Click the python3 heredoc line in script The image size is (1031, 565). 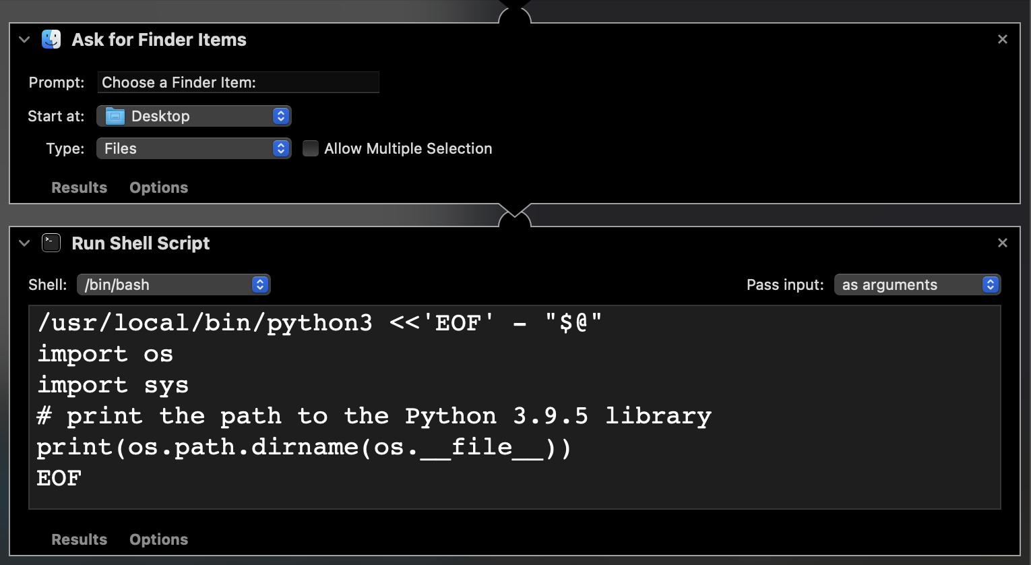coord(319,323)
